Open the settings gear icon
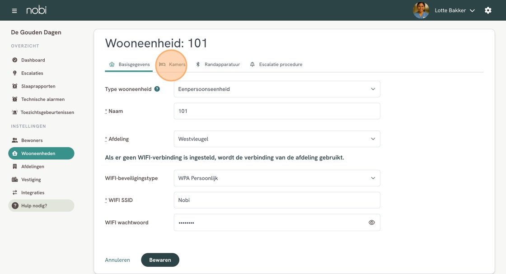This screenshot has height=274, width=506. click(x=488, y=10)
